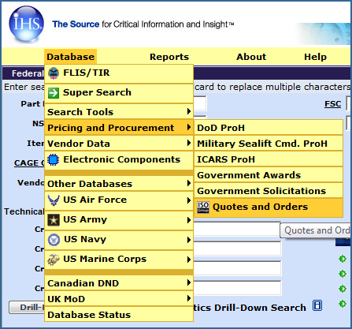352x329 pixels.
Task: Click the US Air Force wings icon
Action: [54, 200]
